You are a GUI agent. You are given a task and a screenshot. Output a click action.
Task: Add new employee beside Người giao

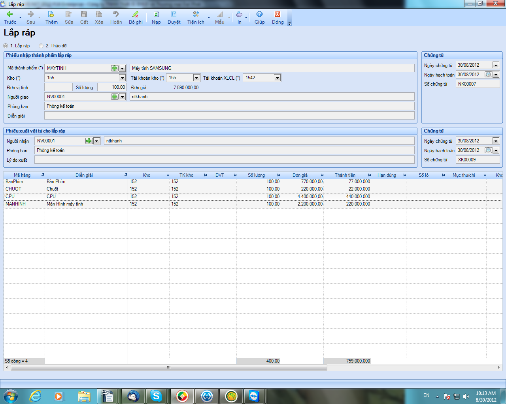(115, 97)
